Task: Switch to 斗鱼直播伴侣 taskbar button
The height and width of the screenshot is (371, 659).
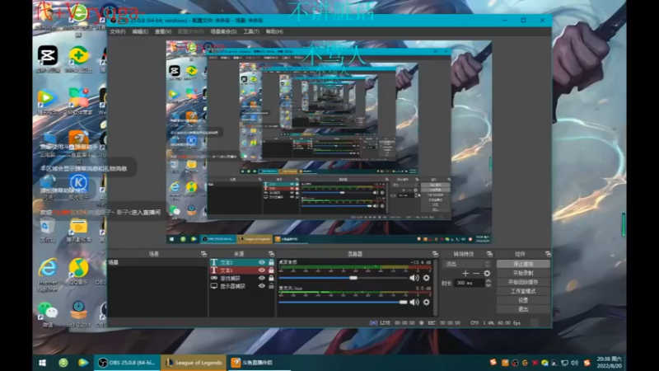Action: point(259,363)
